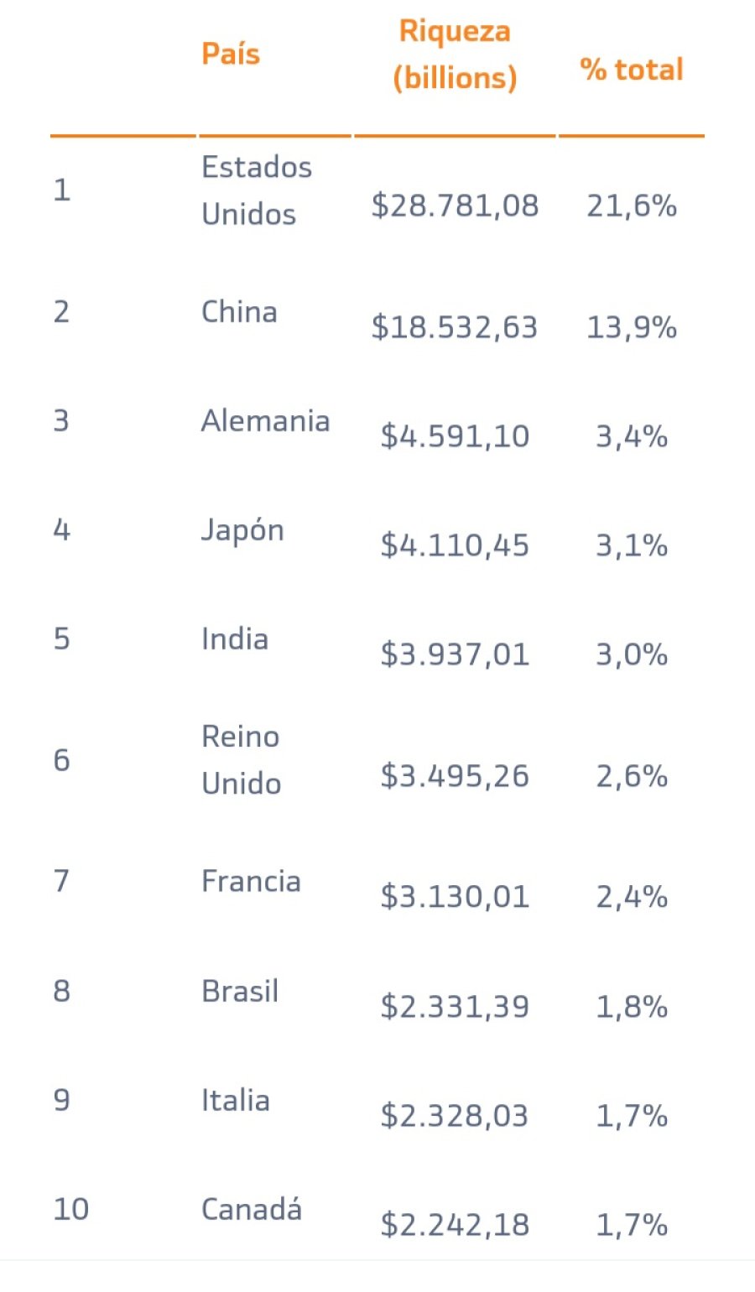Click the 13,9% share value
The image size is (755, 1292).
(x=632, y=327)
